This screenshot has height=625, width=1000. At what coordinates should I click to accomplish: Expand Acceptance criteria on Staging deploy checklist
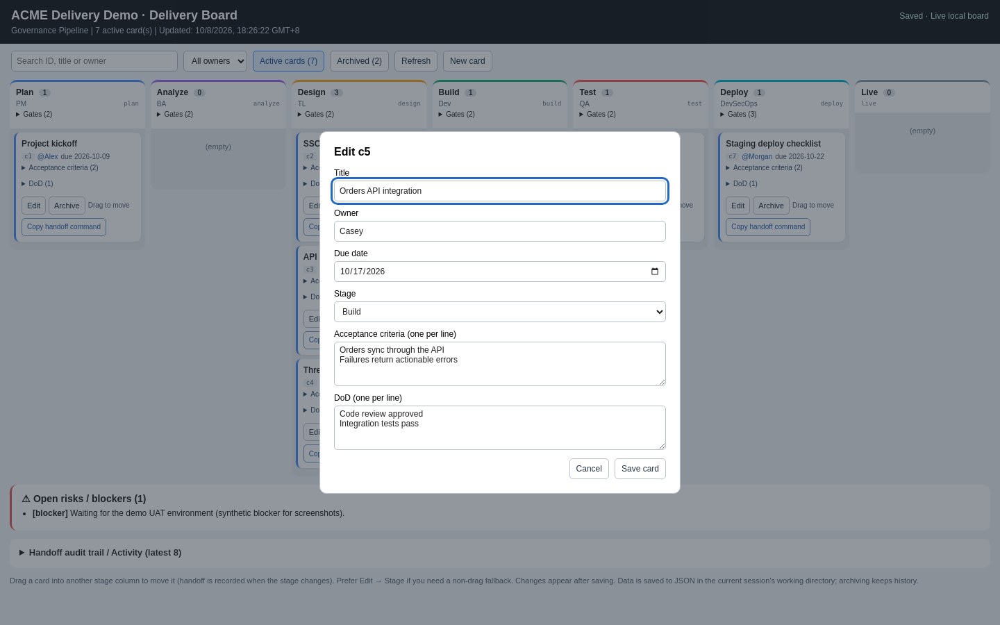click(x=764, y=167)
